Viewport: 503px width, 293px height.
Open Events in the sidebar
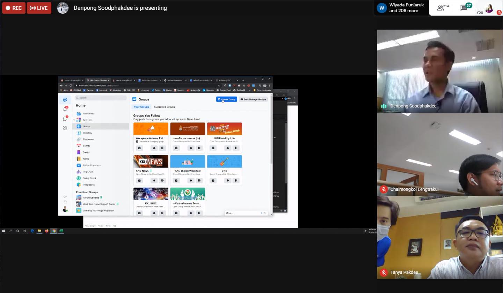[x=101, y=146]
